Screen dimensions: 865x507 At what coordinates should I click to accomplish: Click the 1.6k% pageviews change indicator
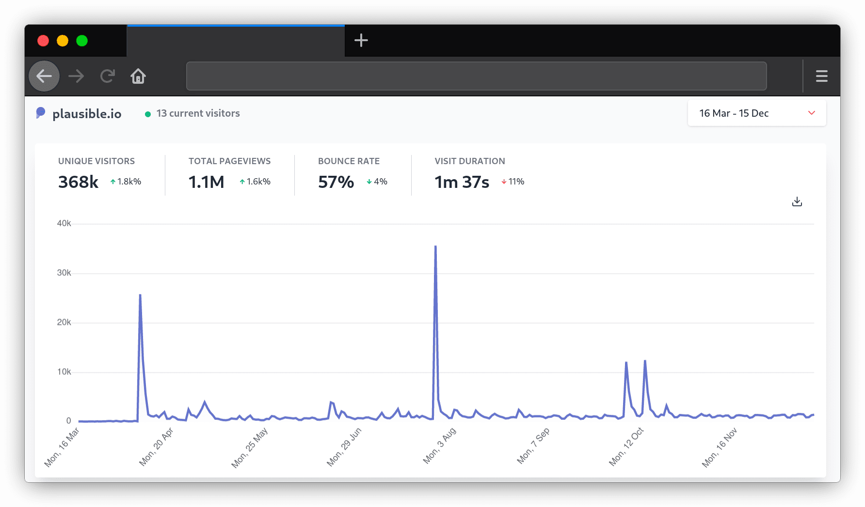tap(255, 182)
